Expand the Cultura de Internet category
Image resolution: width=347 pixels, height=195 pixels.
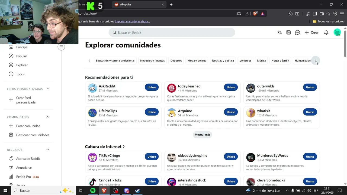coord(105,147)
